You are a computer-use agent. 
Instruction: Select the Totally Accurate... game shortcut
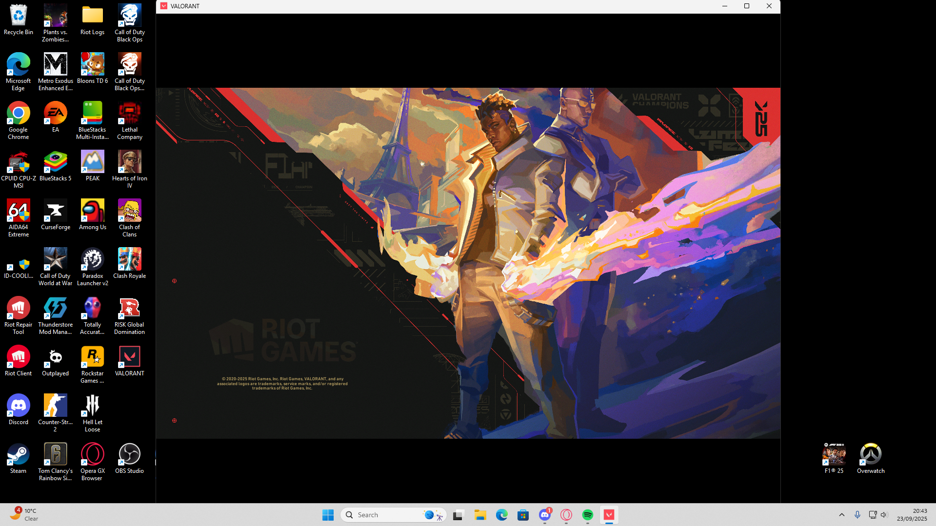click(93, 316)
